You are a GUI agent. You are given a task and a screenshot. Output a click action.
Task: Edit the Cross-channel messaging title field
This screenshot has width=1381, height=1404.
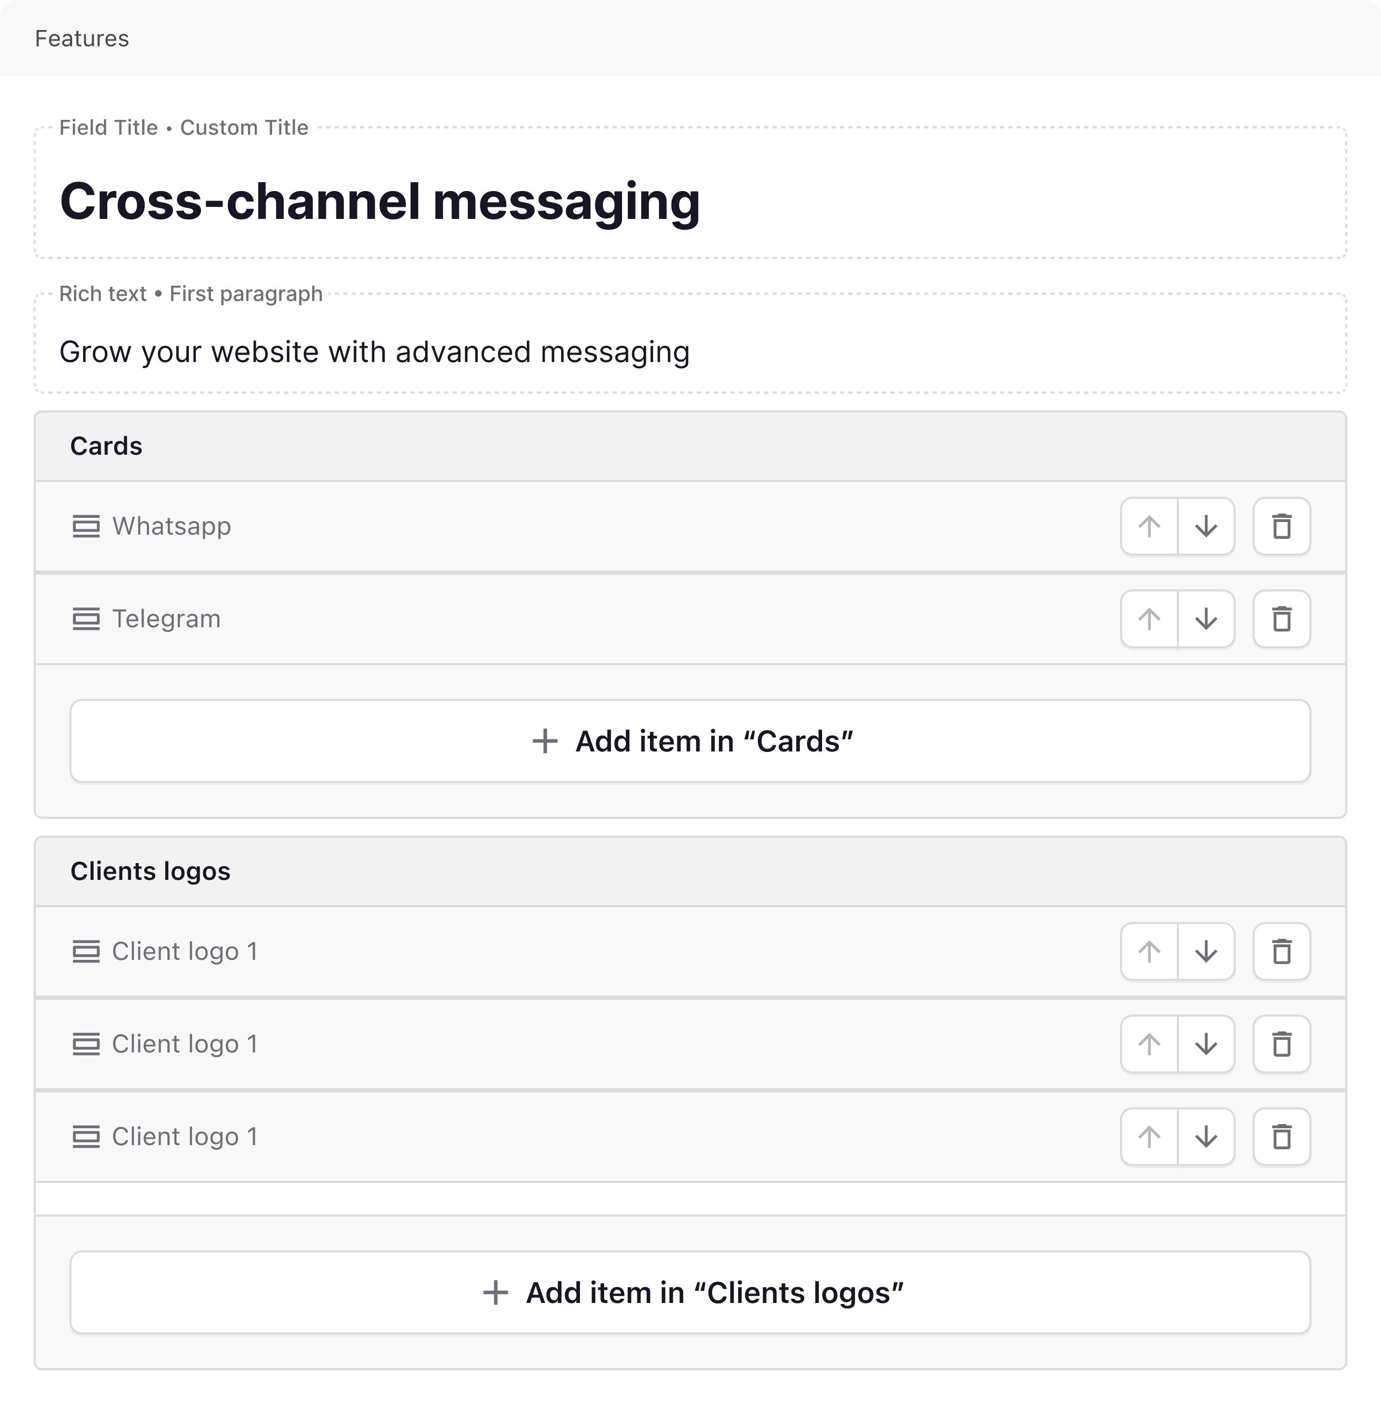(x=379, y=201)
